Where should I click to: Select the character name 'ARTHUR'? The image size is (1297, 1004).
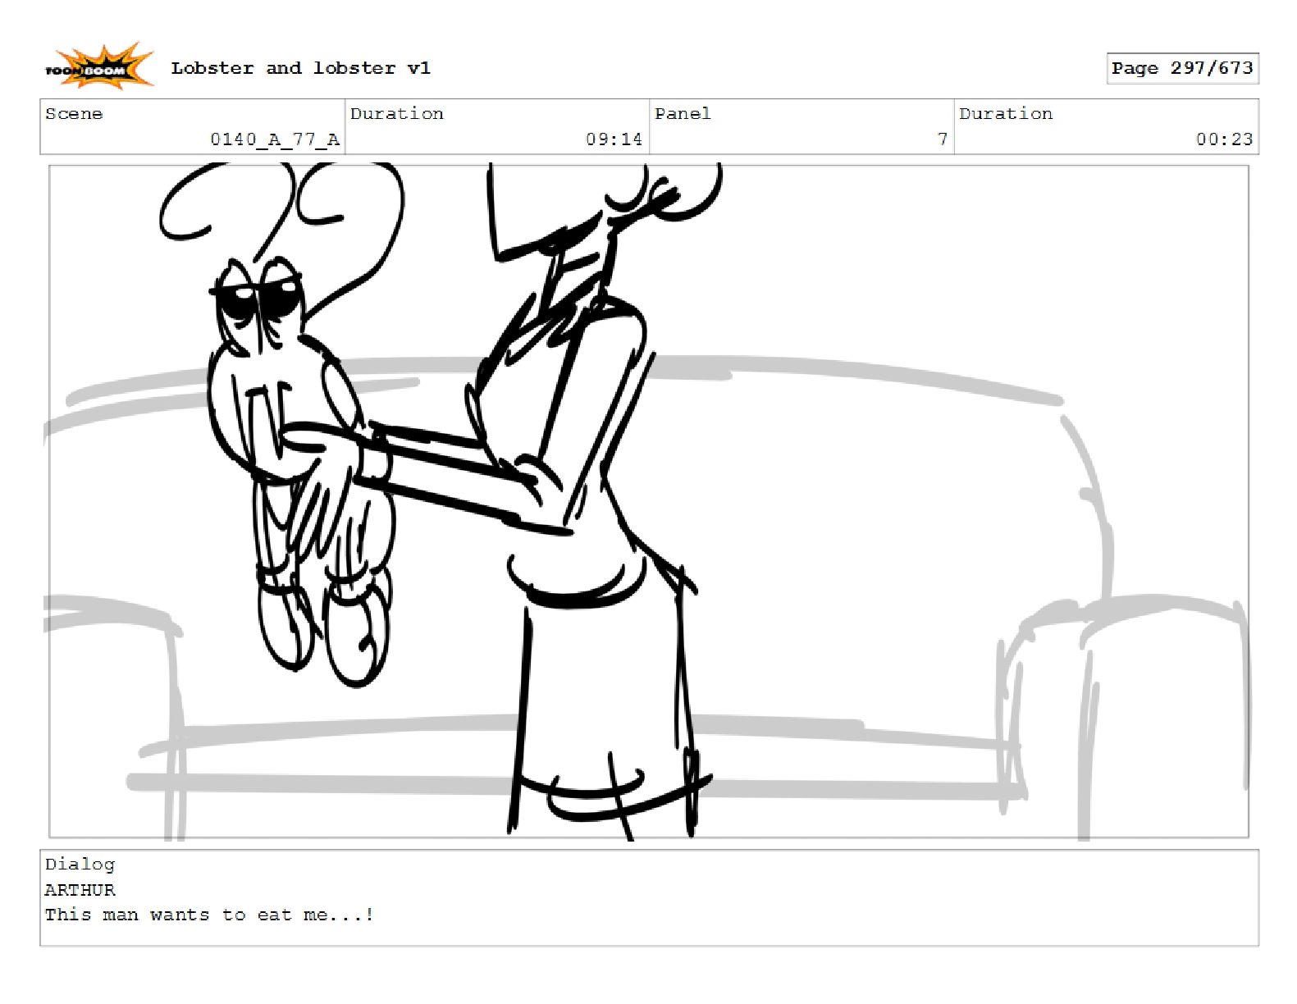(x=80, y=890)
